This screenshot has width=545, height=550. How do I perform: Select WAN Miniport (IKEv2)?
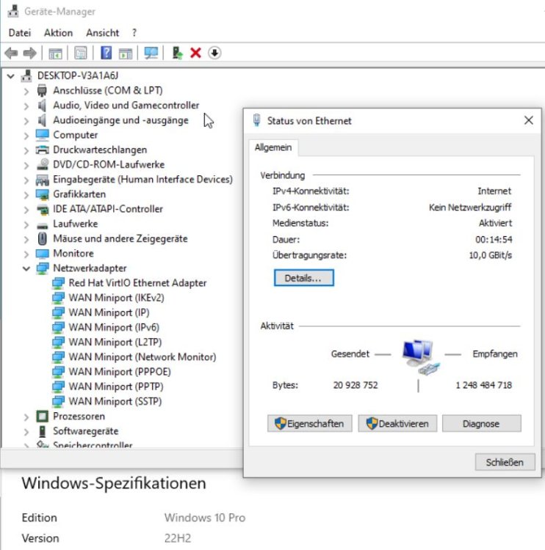[x=116, y=298]
